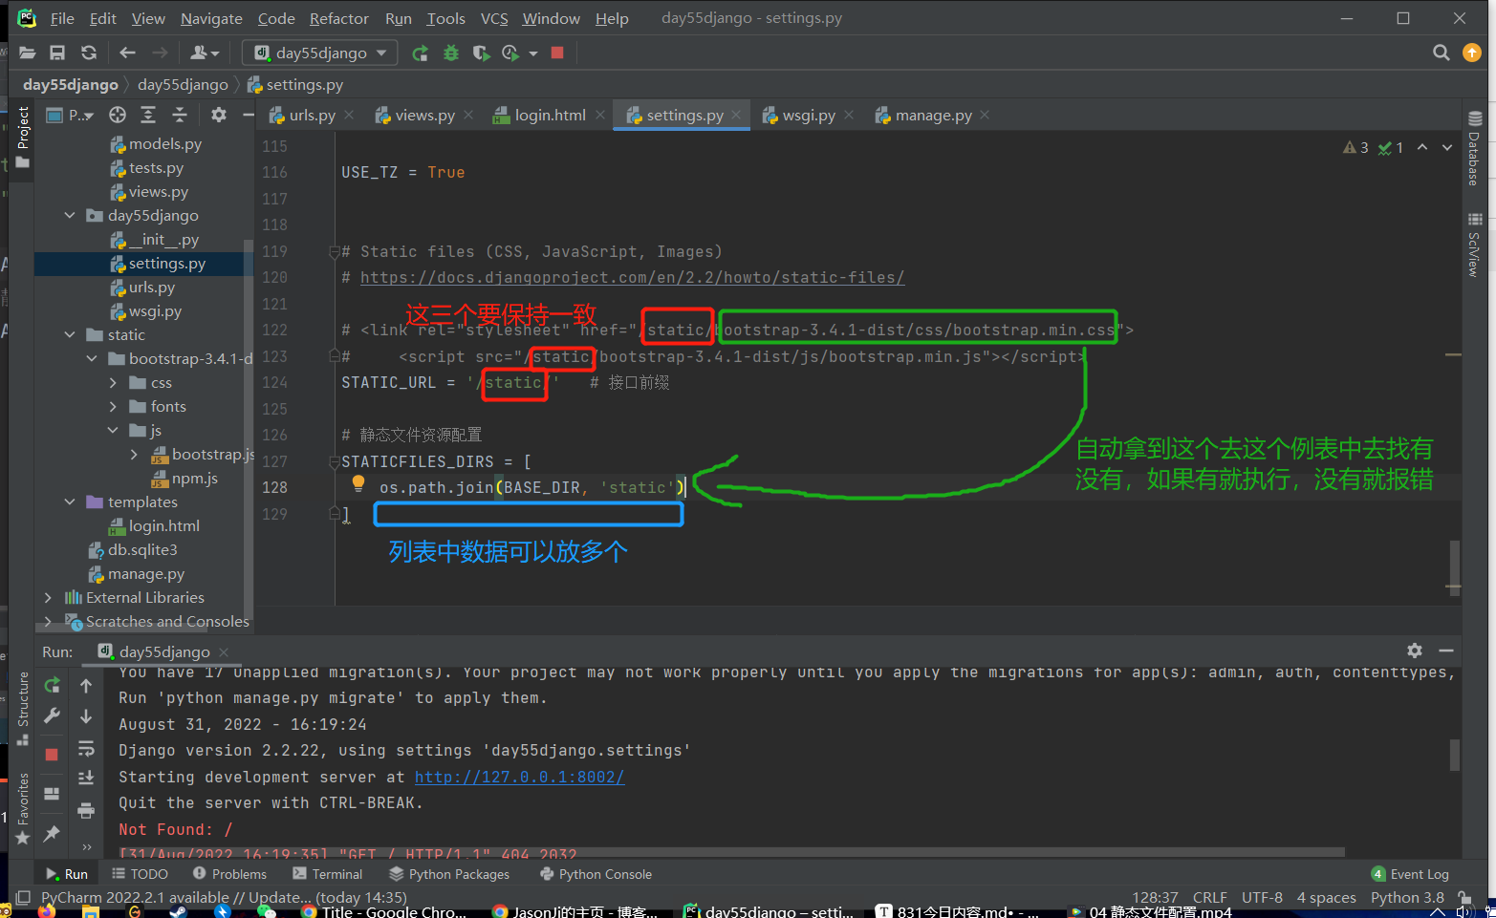Click the Open folder icon in the main toolbar

[27, 53]
